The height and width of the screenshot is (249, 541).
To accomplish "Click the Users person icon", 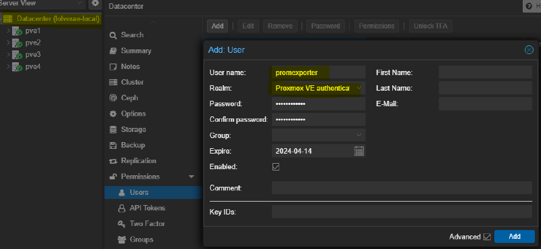I will click(x=122, y=192).
